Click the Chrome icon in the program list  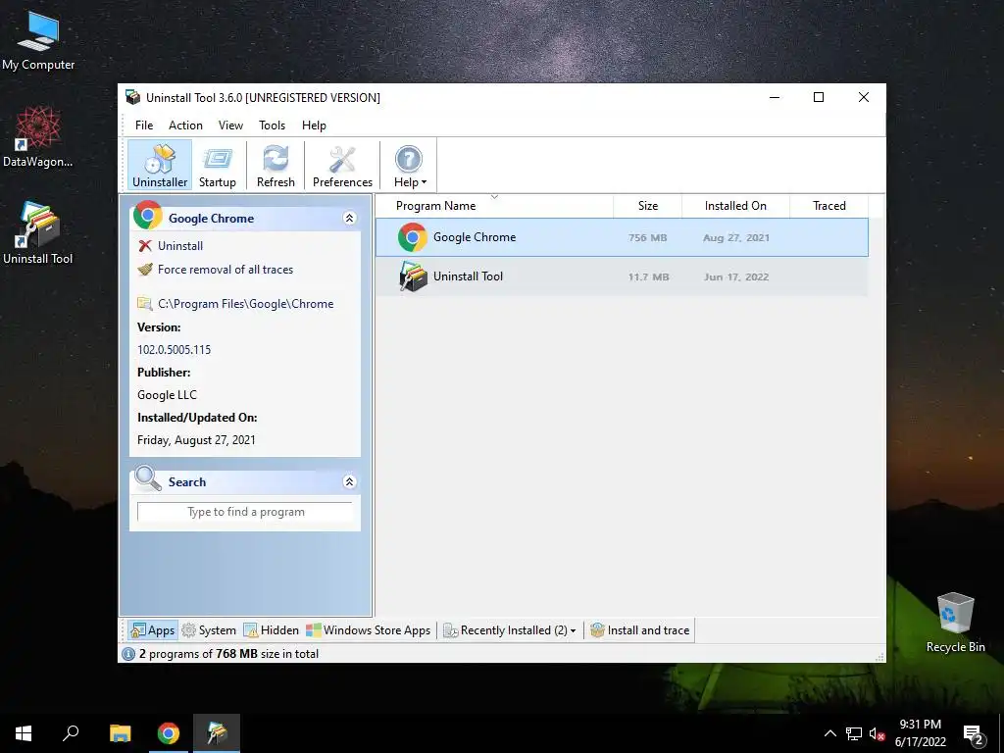point(413,237)
